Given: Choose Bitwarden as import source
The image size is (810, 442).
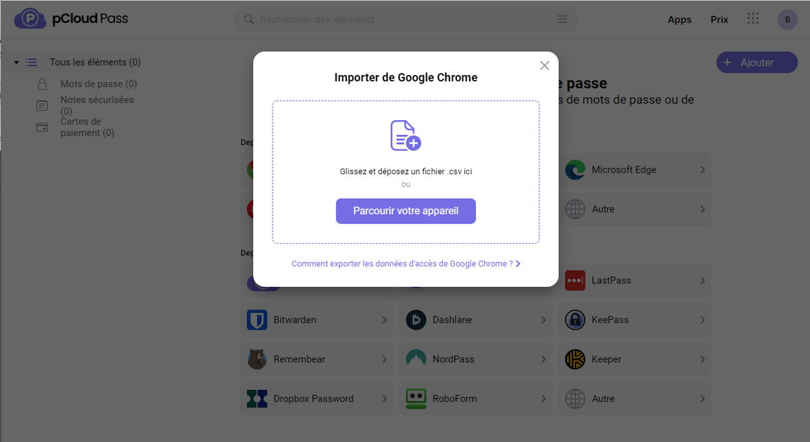Looking at the screenshot, I should tap(317, 320).
